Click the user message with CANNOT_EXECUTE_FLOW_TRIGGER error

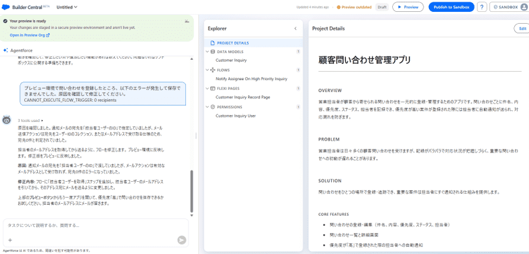(103, 94)
